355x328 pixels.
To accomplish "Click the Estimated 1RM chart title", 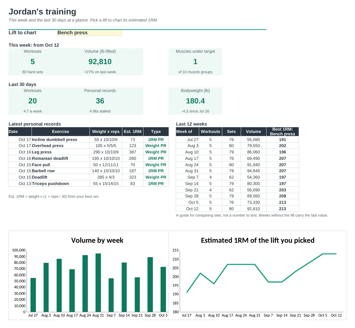I will (x=258, y=240).
